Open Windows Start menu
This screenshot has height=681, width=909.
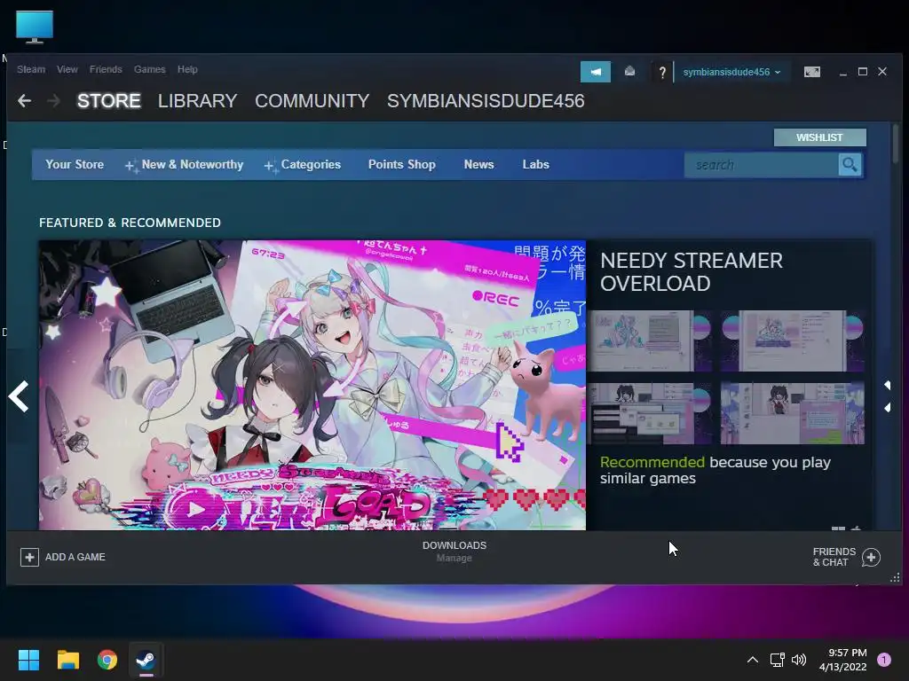pos(28,660)
